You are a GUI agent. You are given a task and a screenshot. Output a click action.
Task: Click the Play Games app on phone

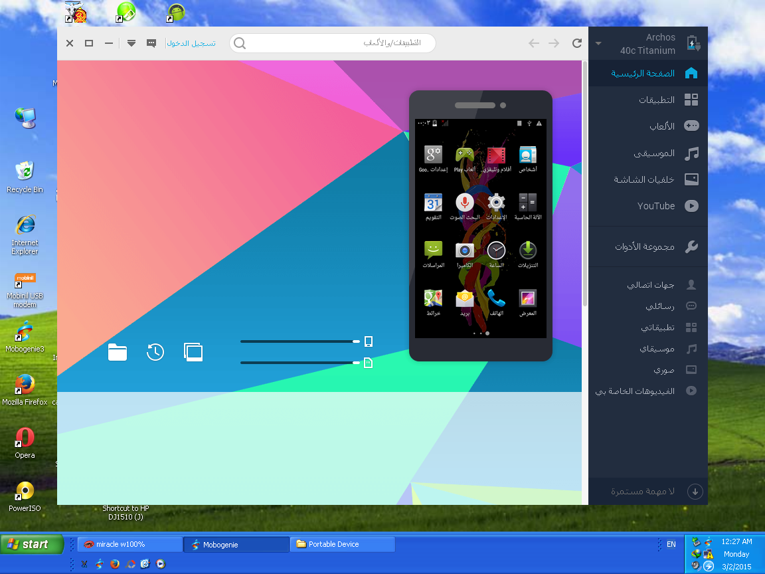[x=464, y=159]
